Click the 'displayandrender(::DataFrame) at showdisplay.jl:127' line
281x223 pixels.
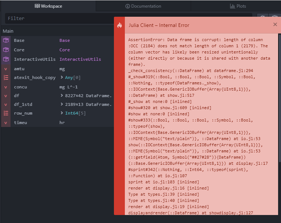[x=191, y=213]
